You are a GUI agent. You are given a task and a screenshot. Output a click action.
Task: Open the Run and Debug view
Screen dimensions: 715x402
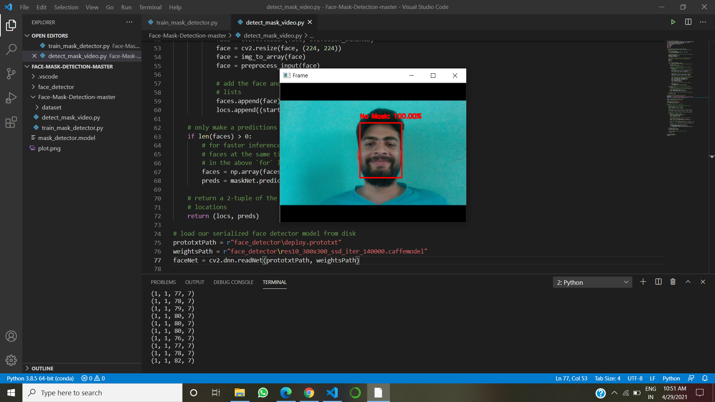pos(11,98)
